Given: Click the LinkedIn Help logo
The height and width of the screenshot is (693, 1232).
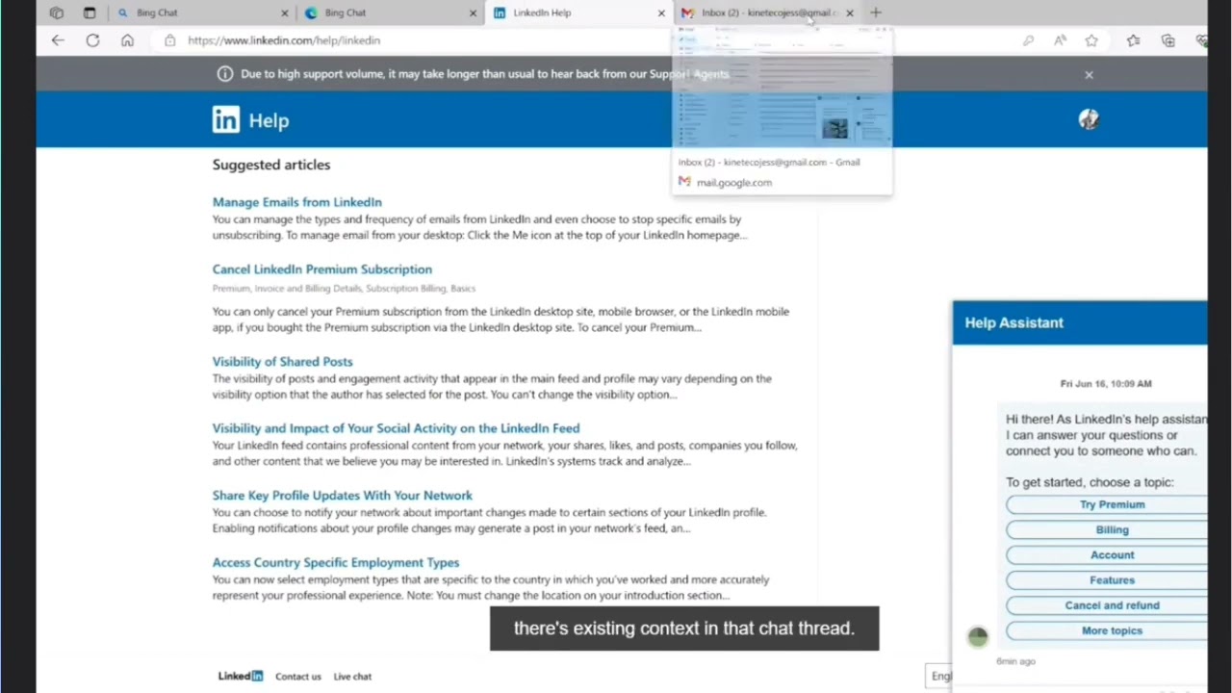Looking at the screenshot, I should [250, 120].
